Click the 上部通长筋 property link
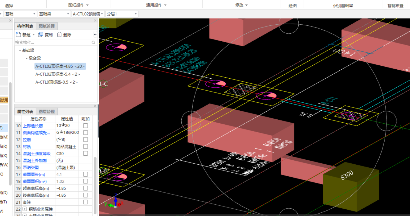Viewport: 410px width, 216px height. [33, 126]
